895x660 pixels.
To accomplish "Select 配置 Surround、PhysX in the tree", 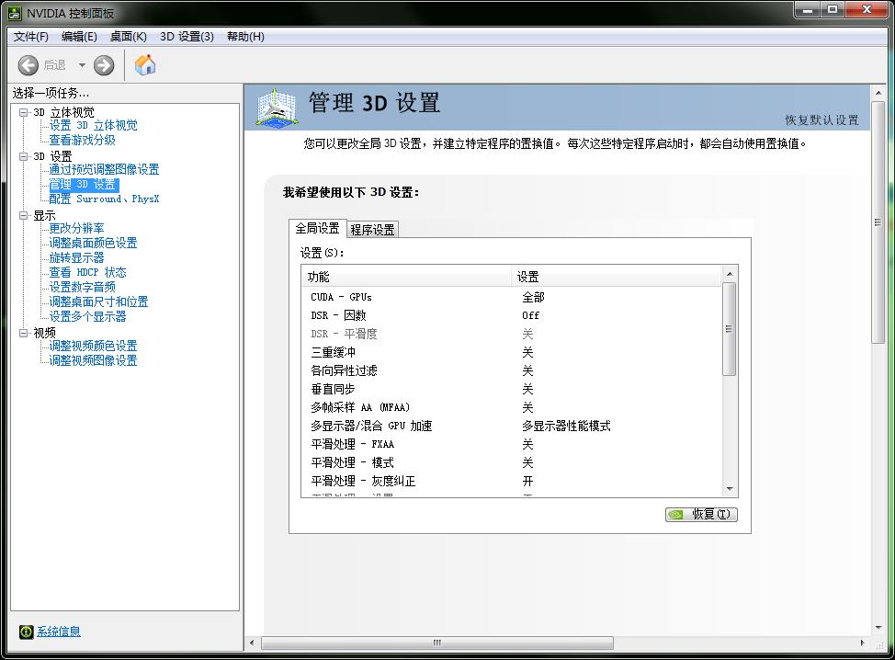I will point(104,199).
